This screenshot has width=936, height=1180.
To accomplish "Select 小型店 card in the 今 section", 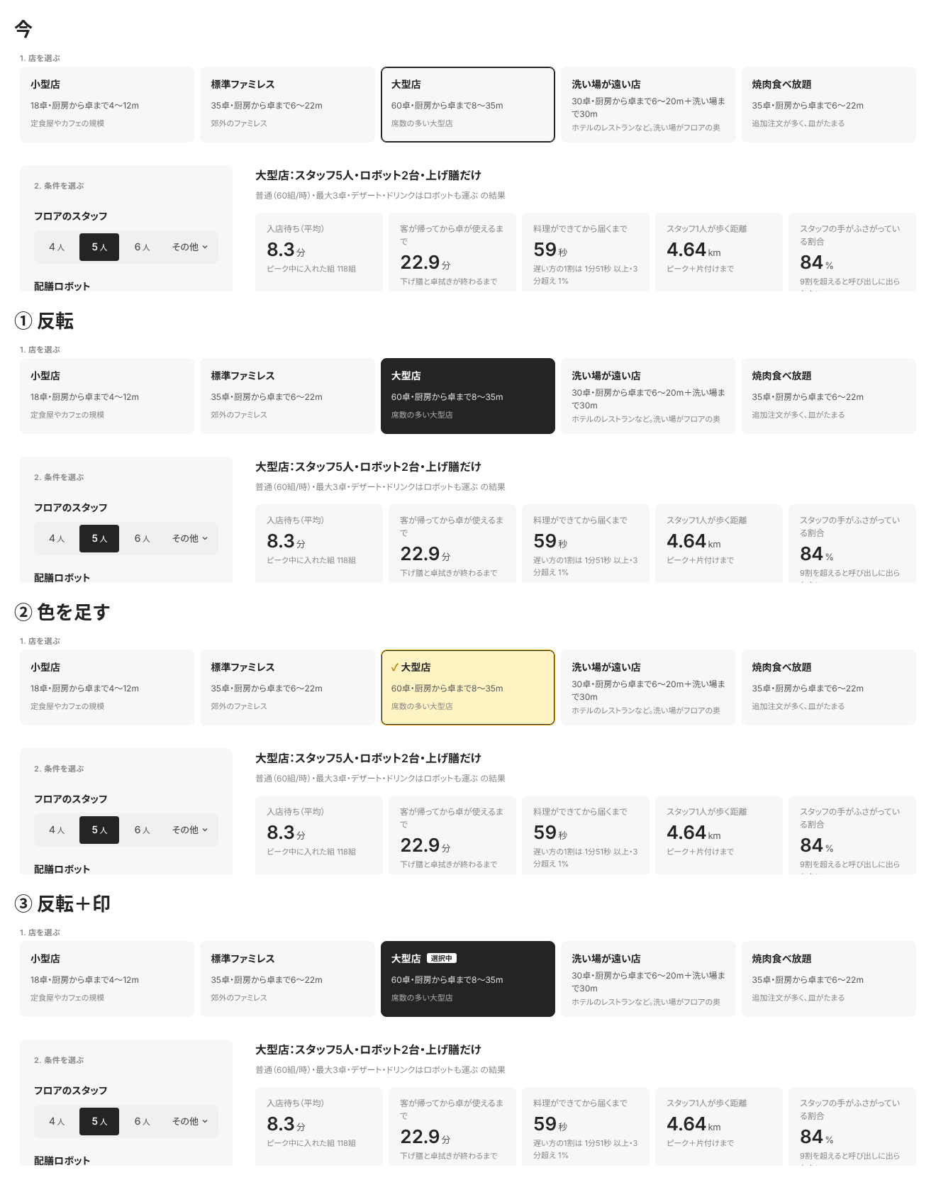I will click(107, 105).
